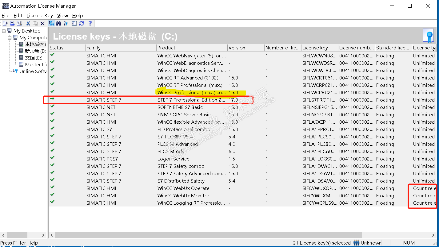
Task: Sort by the Family column header
Action: (121, 48)
